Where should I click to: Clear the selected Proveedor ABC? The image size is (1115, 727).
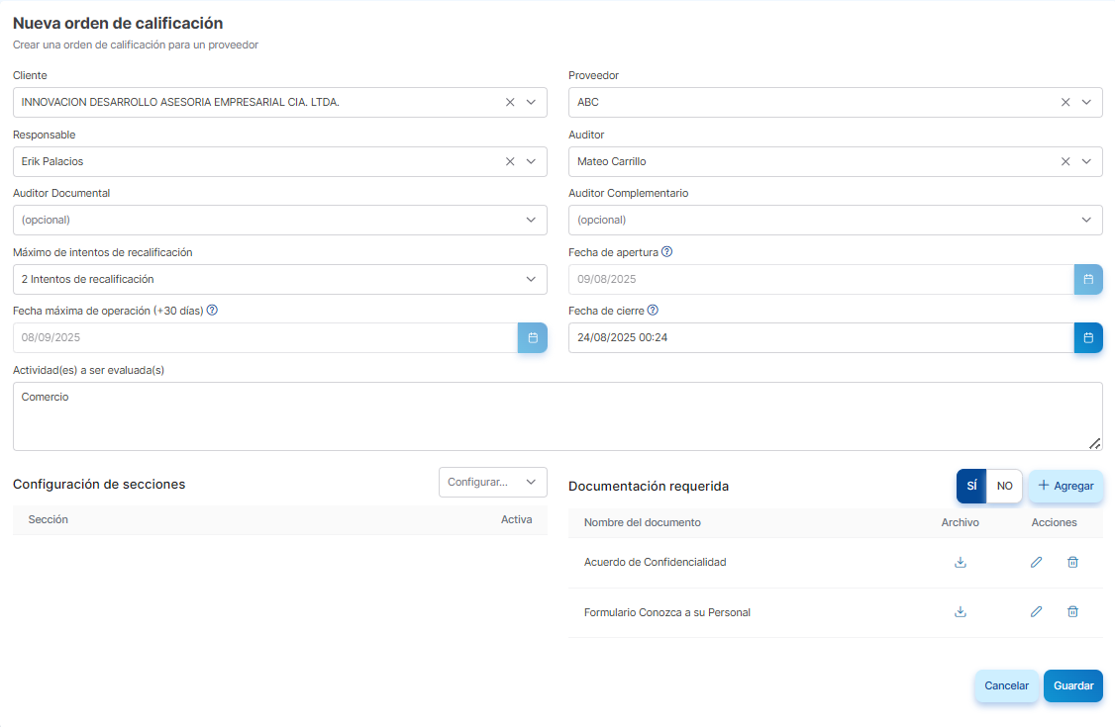coord(1064,102)
